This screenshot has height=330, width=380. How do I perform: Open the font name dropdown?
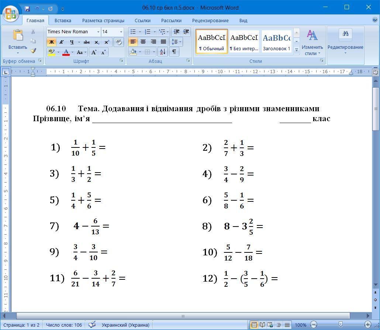tap(98, 32)
